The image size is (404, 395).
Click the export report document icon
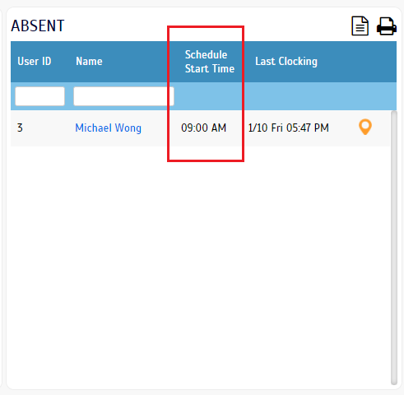click(x=360, y=26)
